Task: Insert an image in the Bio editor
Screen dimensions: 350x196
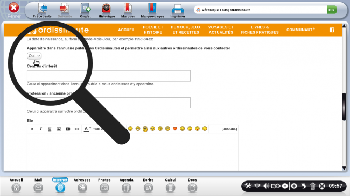Action: click(59, 129)
